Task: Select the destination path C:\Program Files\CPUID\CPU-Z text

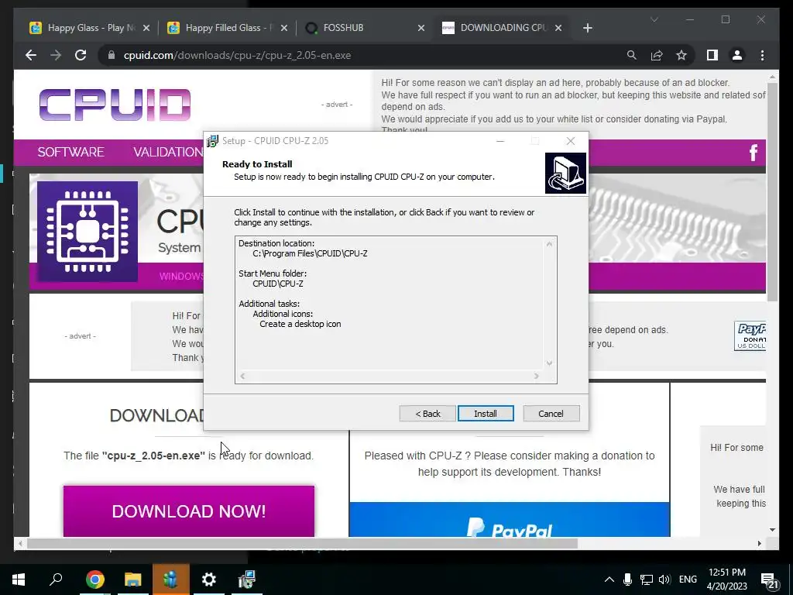Action: [x=310, y=253]
